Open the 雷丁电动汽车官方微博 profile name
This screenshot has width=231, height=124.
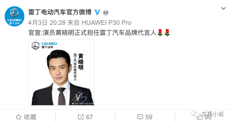click(60, 12)
